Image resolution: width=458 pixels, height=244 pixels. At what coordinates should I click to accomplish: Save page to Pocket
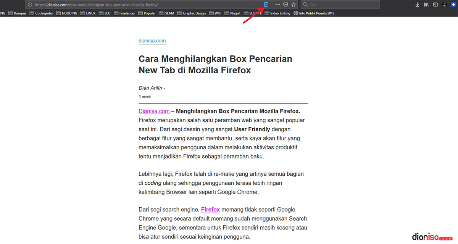[285, 5]
